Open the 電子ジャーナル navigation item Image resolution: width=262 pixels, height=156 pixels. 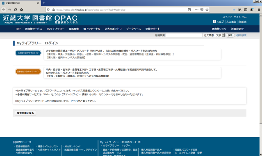click(92, 29)
